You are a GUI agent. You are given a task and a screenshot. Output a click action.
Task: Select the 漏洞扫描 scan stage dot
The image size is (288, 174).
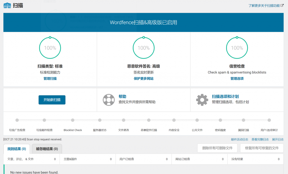click(243, 120)
